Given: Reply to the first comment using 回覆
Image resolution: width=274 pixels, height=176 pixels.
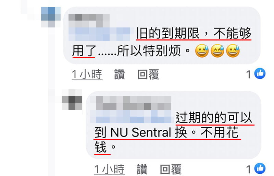Looking at the screenshot, I should [x=148, y=74].
